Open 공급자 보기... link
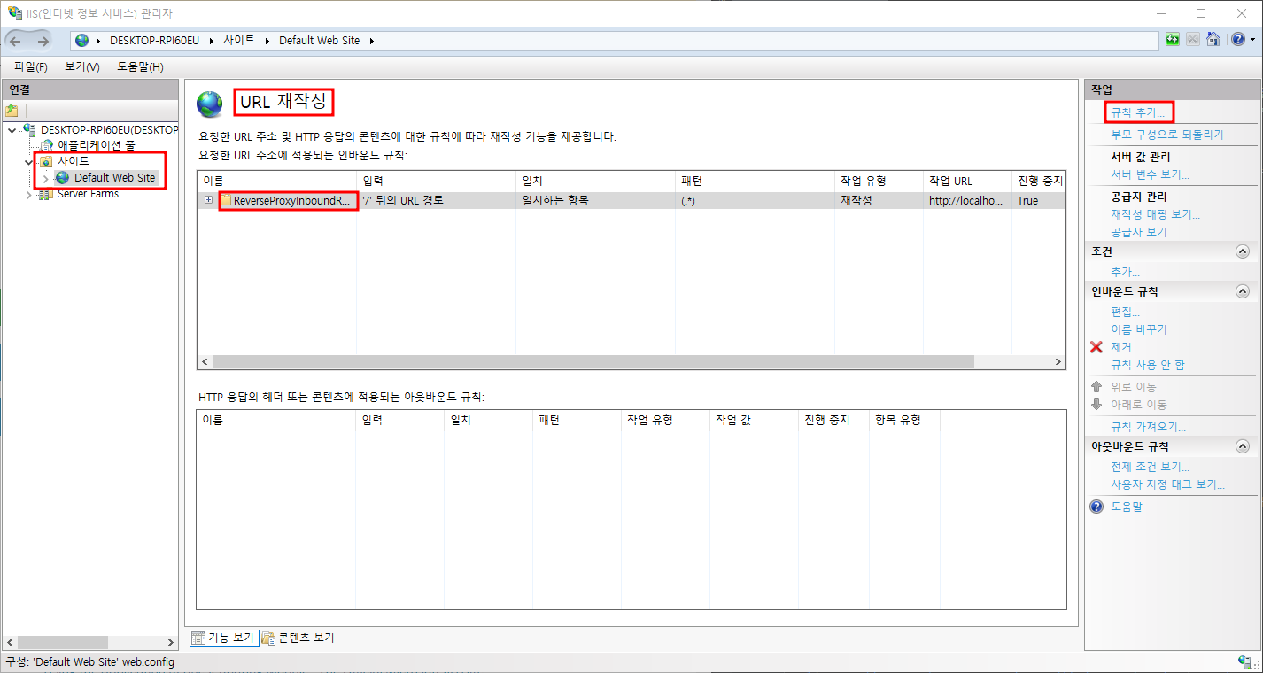1263x673 pixels. [x=1143, y=232]
